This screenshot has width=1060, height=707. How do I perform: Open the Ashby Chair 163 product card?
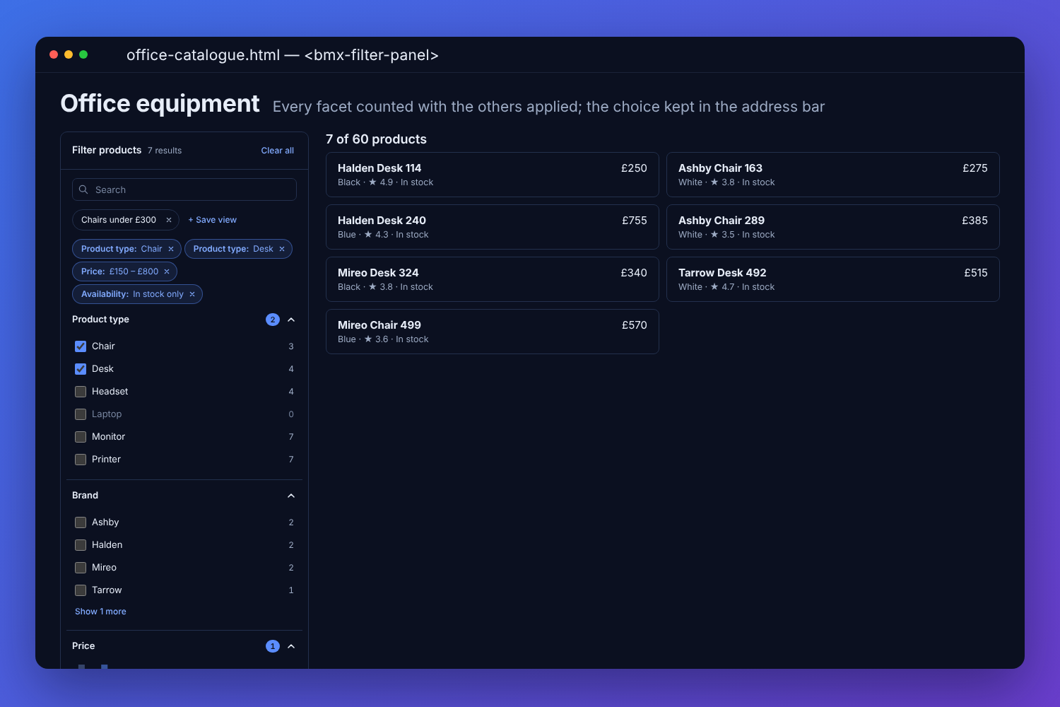click(x=833, y=175)
